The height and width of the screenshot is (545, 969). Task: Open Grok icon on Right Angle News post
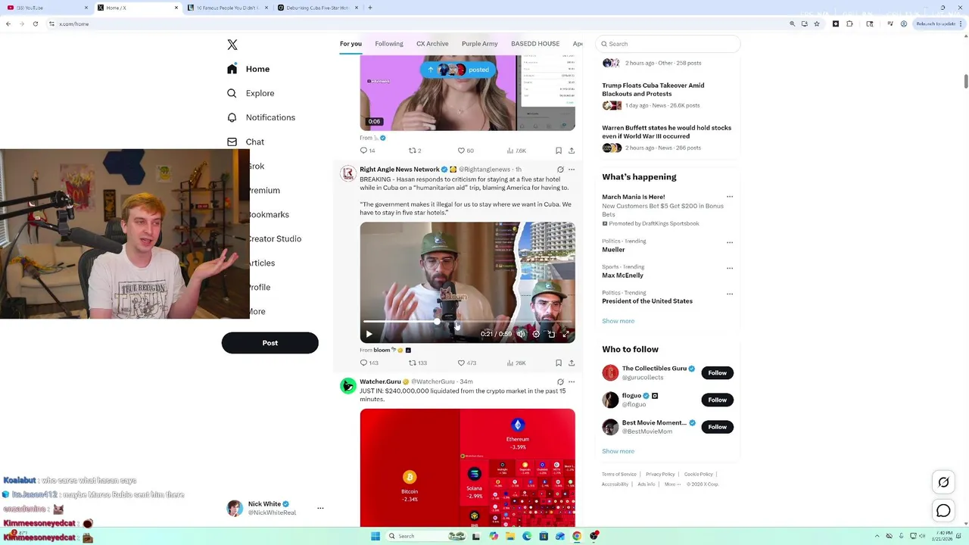[560, 170]
